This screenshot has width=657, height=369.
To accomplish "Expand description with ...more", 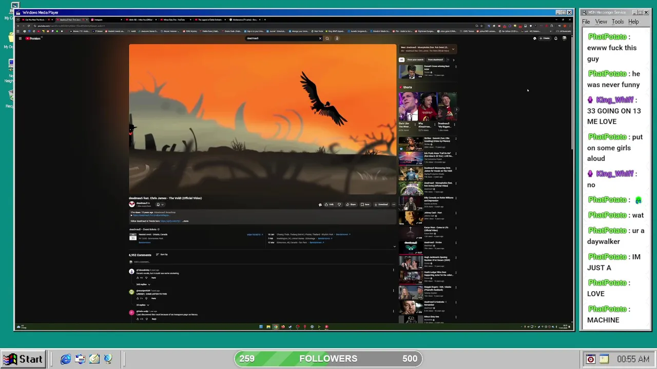I will tap(185, 221).
